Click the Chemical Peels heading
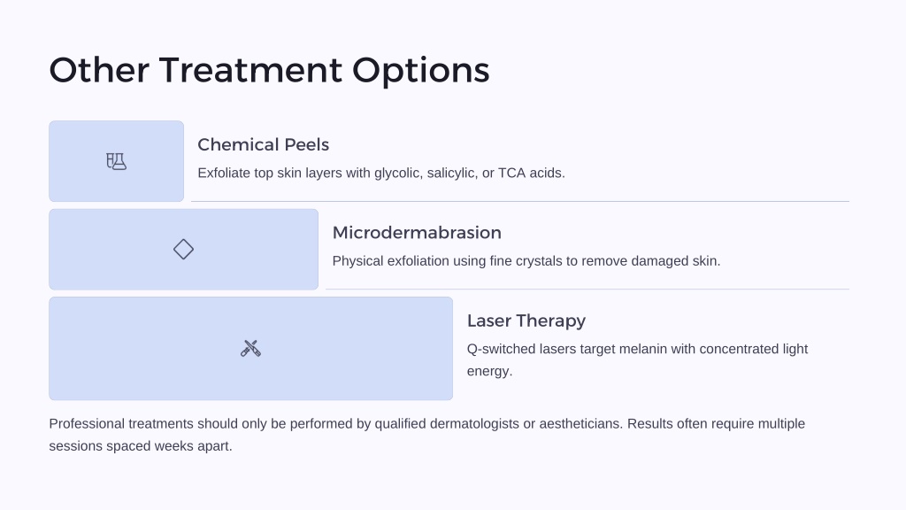The image size is (906, 510). (x=264, y=144)
